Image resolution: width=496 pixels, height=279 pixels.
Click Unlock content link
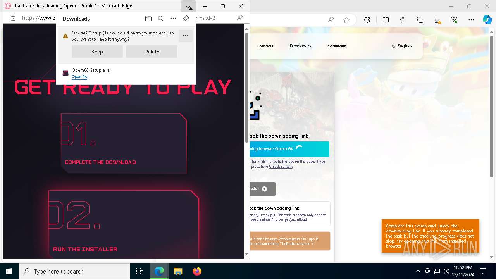coord(281,167)
